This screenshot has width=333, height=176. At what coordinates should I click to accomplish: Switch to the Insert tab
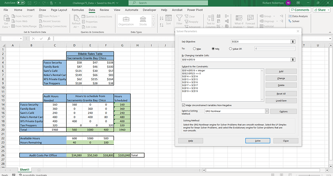[30, 10]
